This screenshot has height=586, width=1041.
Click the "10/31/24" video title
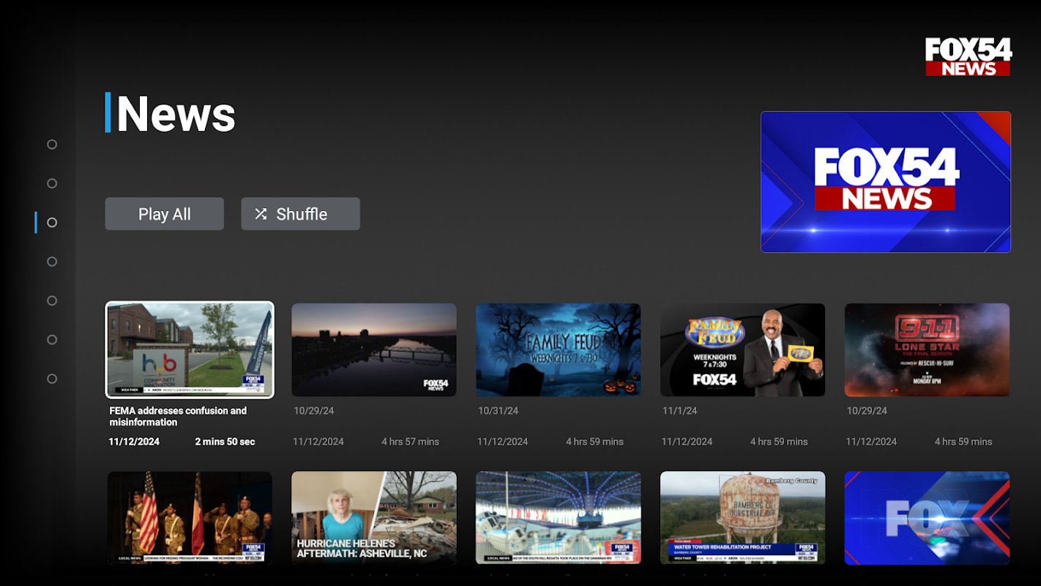pyautogui.click(x=498, y=411)
